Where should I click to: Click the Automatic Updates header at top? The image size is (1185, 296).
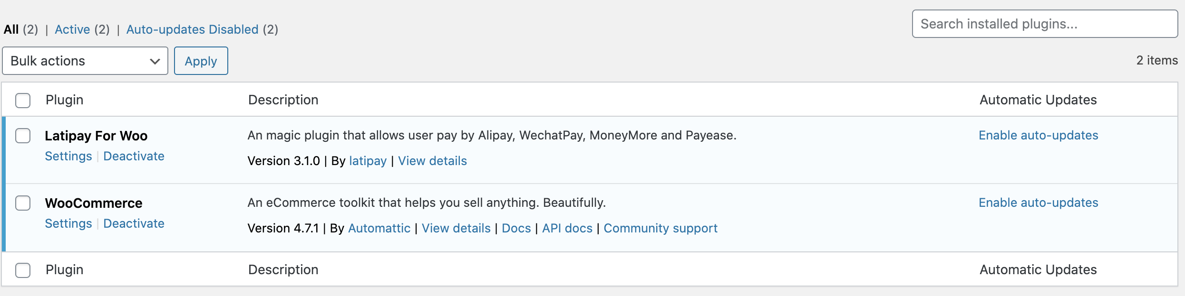point(1039,100)
